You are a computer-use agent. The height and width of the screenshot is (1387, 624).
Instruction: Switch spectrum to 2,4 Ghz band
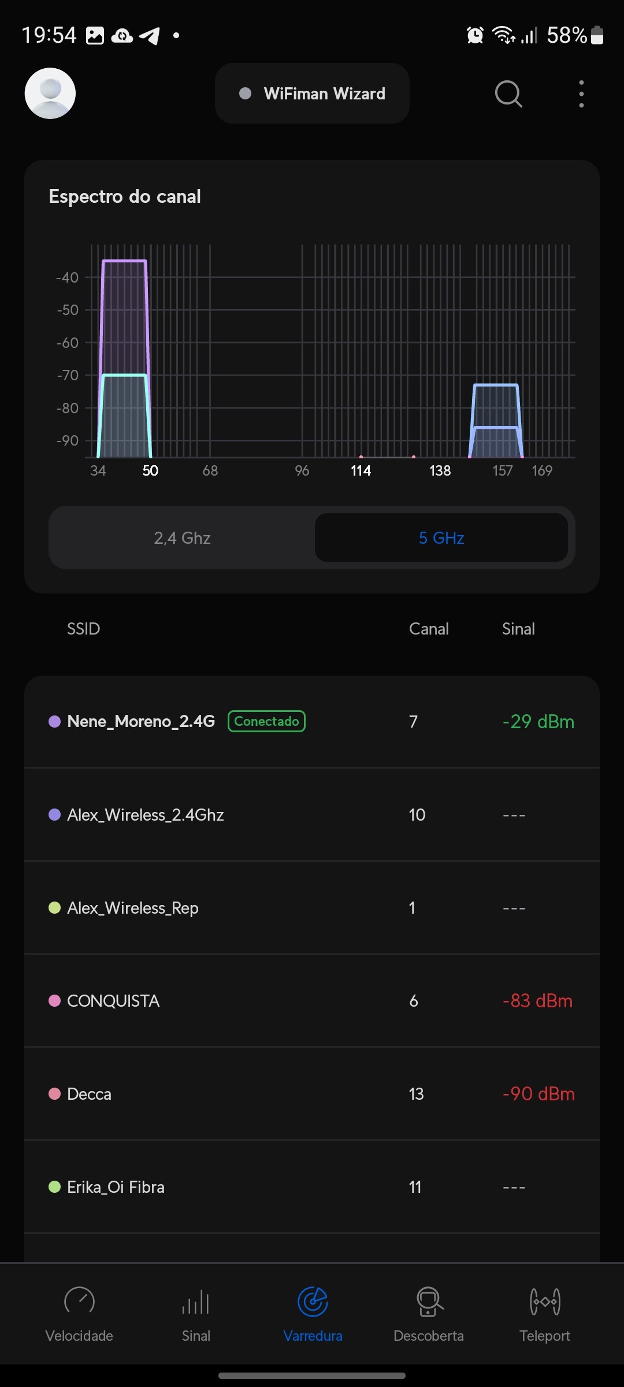coord(182,538)
